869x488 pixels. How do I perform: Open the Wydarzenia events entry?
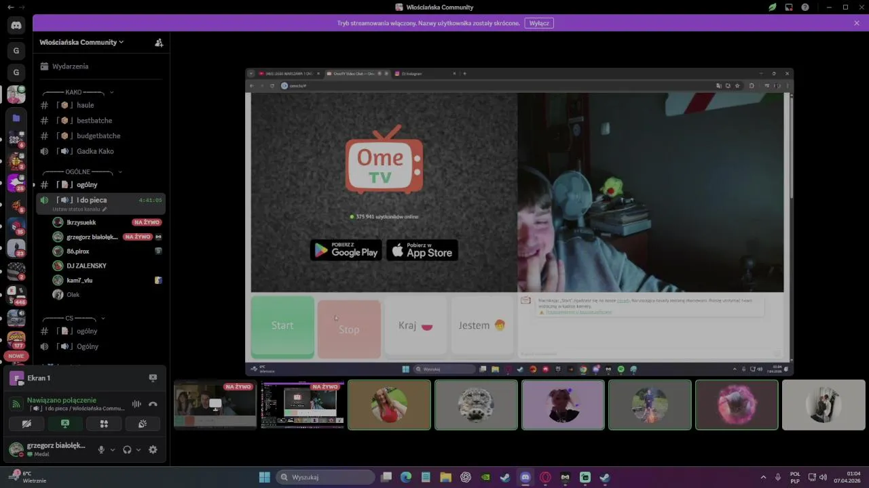[x=100, y=66]
